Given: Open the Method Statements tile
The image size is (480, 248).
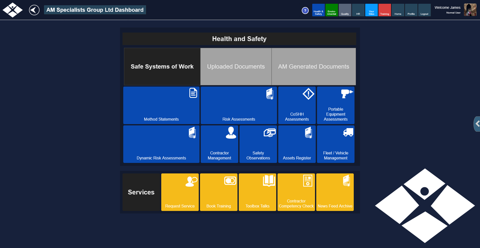Looking at the screenshot, I should pyautogui.click(x=161, y=105).
